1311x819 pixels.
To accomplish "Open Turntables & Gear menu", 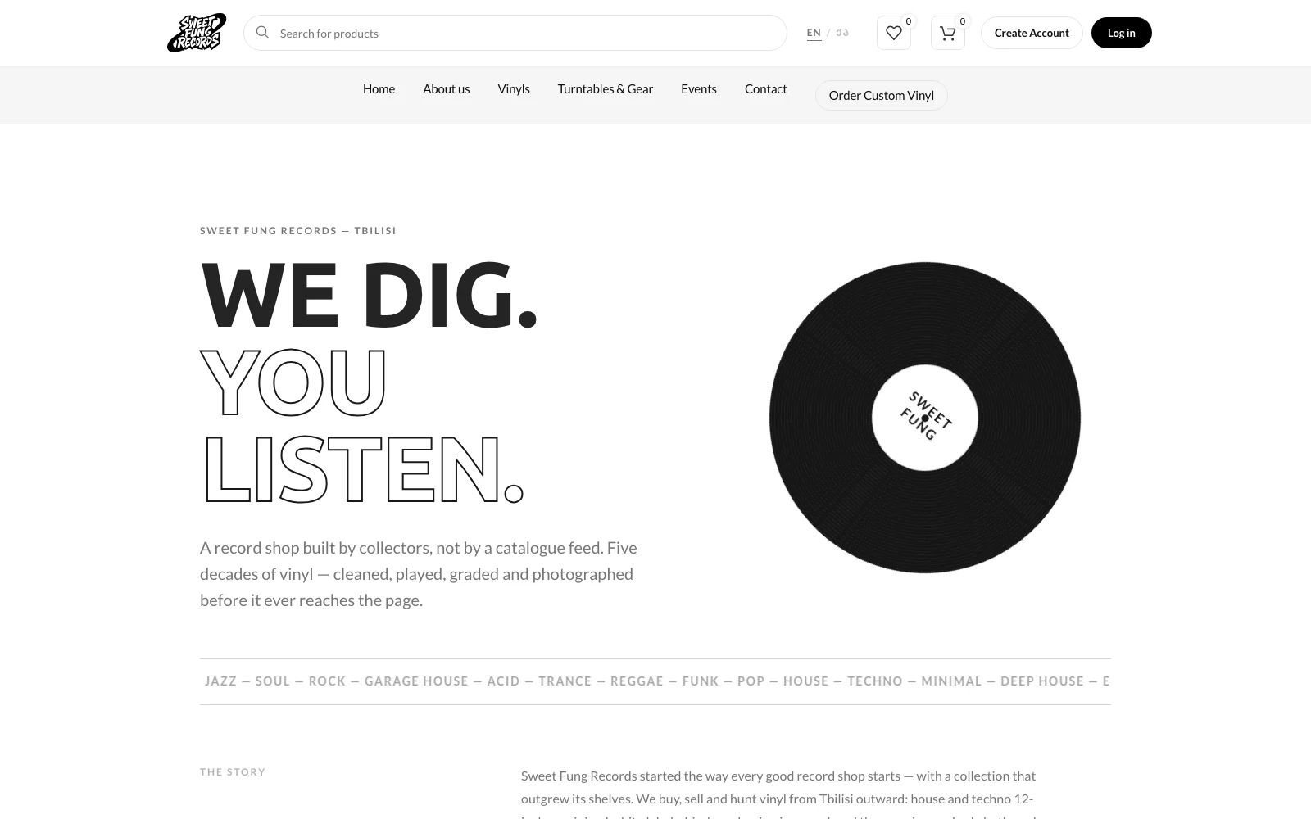I will 606,88.
